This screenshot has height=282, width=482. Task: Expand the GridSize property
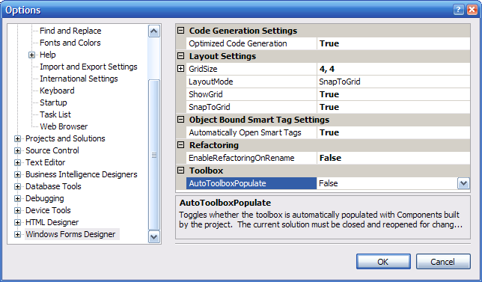(181, 69)
